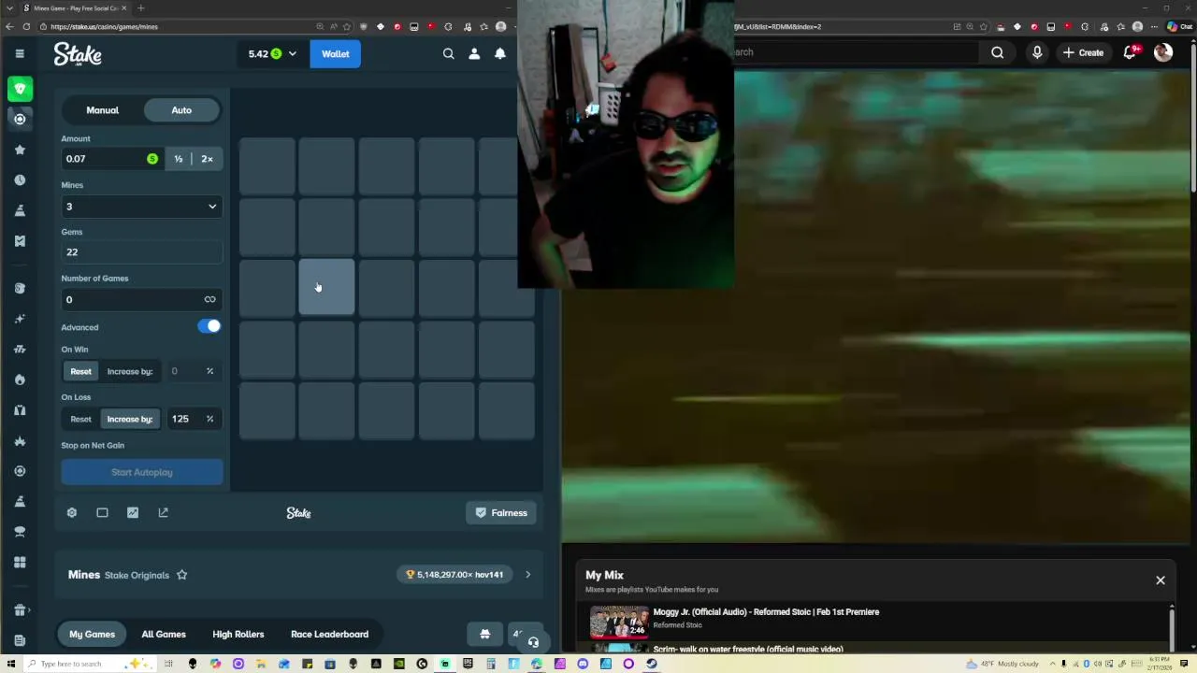Click the Stake logo

[x=78, y=54]
